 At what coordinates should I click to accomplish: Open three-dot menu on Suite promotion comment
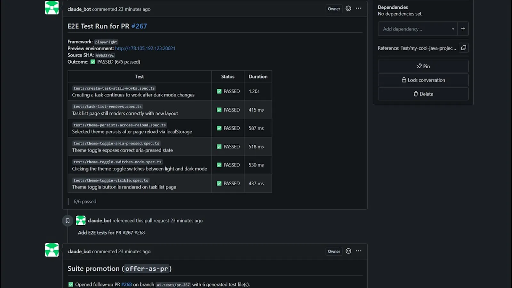358,251
